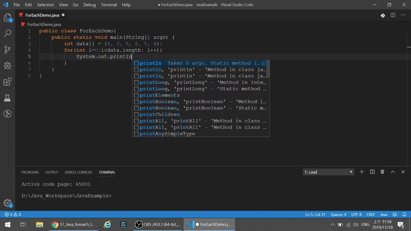The width and height of the screenshot is (411, 231).
Task: Open the Help menu
Action: coord(126,5)
